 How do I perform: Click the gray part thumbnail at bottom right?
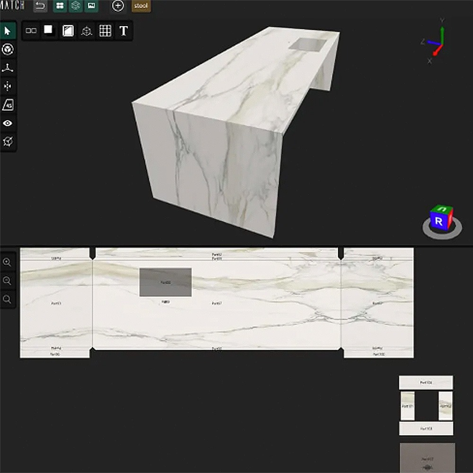tap(428, 457)
